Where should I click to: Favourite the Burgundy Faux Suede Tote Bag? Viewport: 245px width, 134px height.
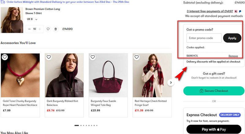click(93, 57)
